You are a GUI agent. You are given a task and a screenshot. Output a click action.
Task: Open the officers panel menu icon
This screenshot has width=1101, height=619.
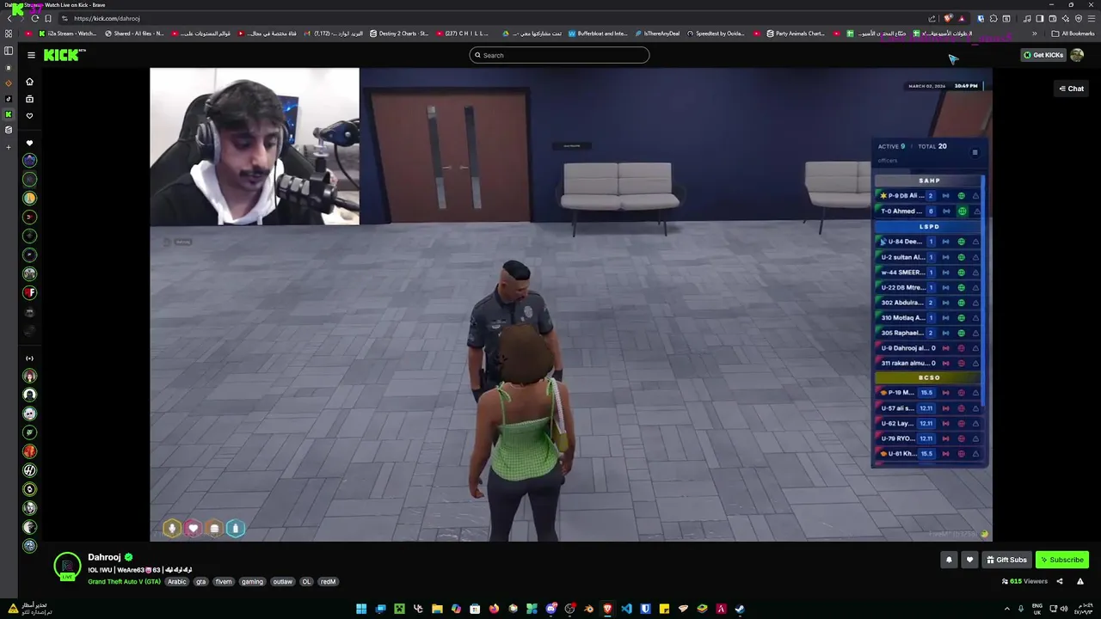point(975,152)
